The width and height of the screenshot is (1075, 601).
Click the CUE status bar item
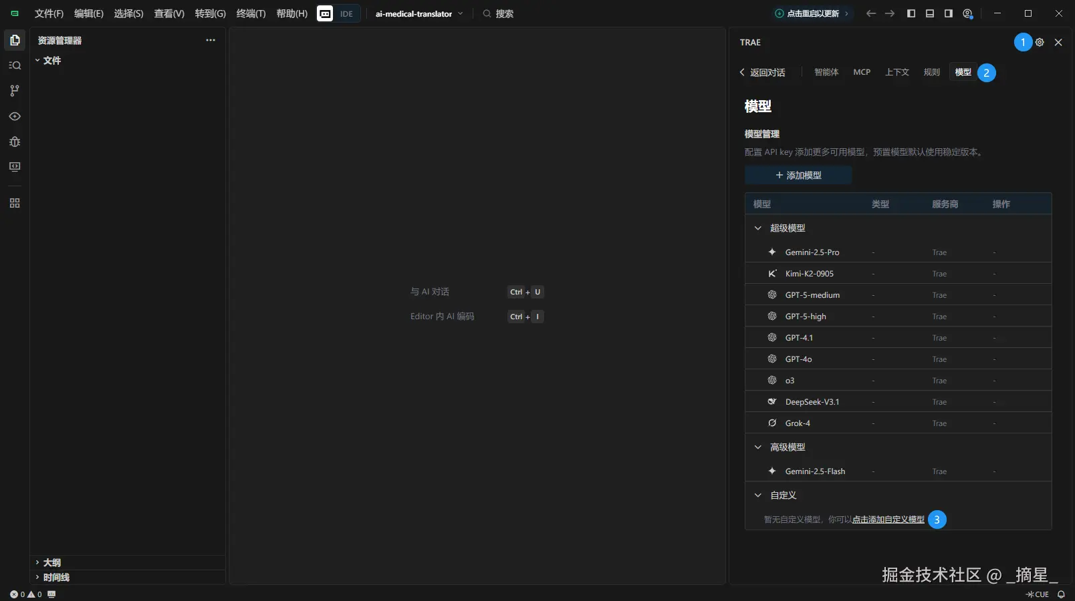point(1038,594)
